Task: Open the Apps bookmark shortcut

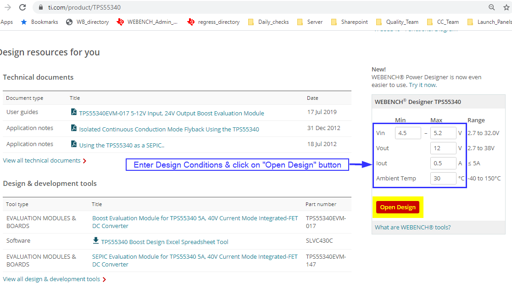Action: 6,22
